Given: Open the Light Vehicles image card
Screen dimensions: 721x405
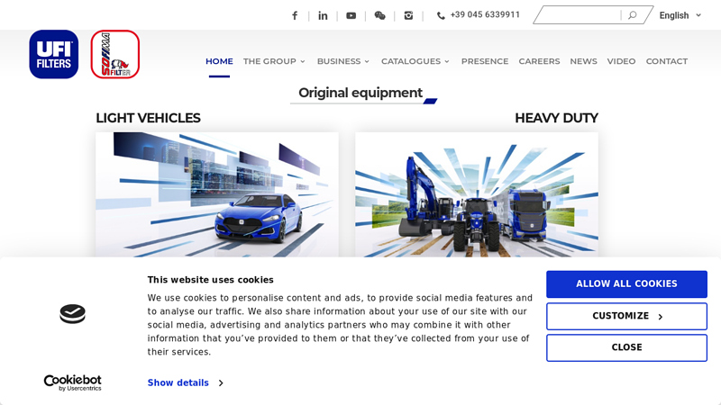Looking at the screenshot, I should coord(216,193).
